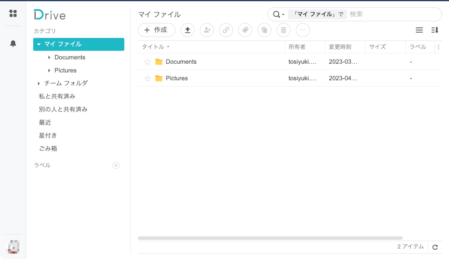Open search options dropdown magnifier
The height and width of the screenshot is (259, 449).
[278, 14]
